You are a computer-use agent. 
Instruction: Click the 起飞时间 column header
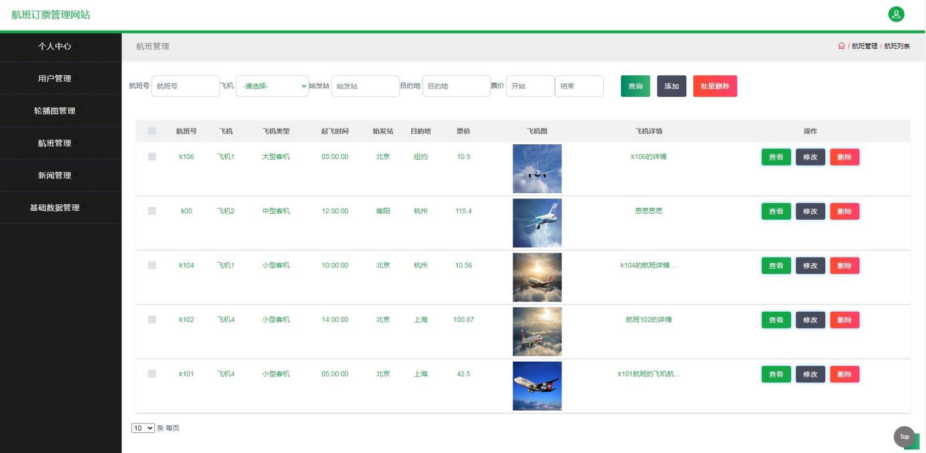(335, 131)
